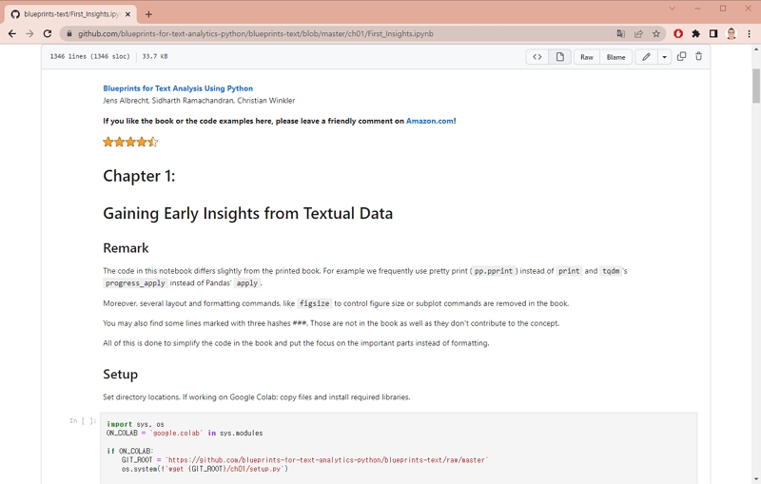Open the Chrome profile avatar
The height and width of the screenshot is (484, 761).
tap(731, 33)
